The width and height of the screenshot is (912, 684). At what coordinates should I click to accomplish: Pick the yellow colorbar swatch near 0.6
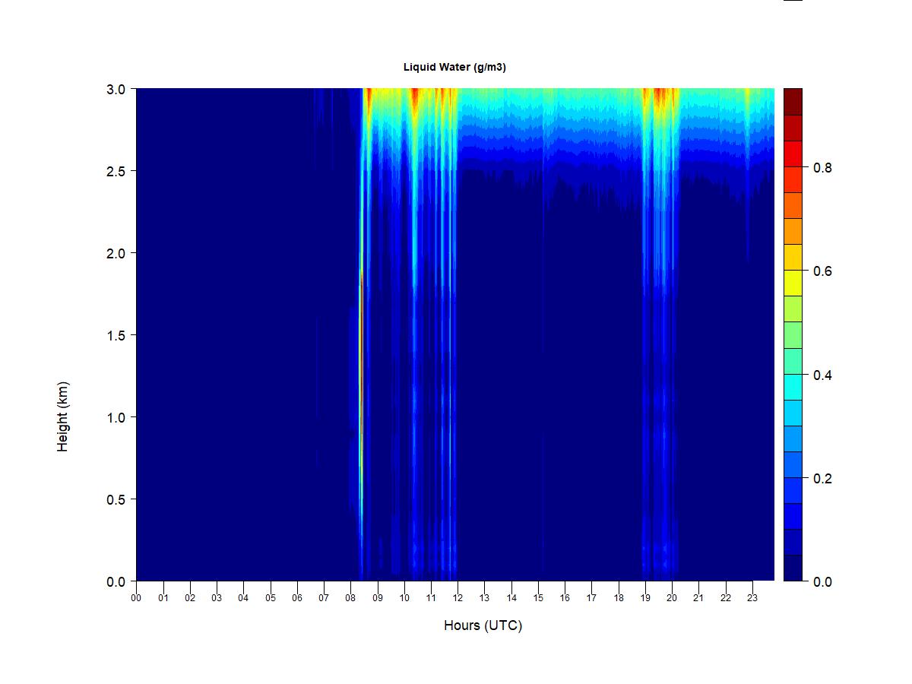tap(793, 283)
